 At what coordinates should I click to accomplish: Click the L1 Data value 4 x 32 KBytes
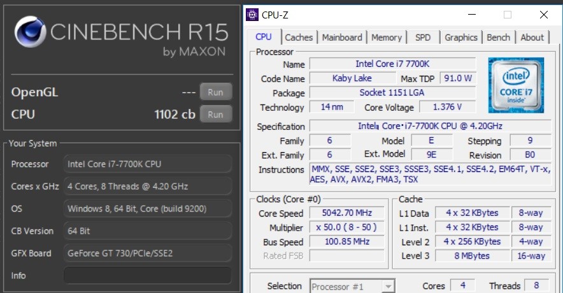pyautogui.click(x=472, y=213)
